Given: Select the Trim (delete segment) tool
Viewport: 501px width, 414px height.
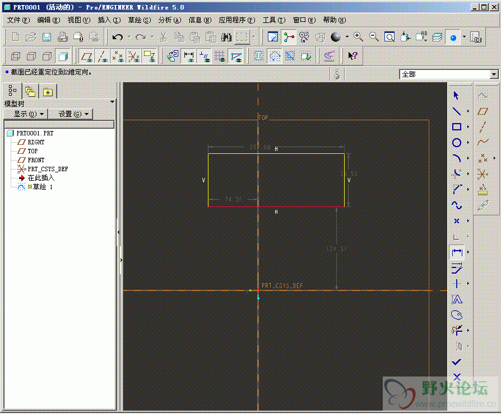Looking at the screenshot, I should coord(457,331).
